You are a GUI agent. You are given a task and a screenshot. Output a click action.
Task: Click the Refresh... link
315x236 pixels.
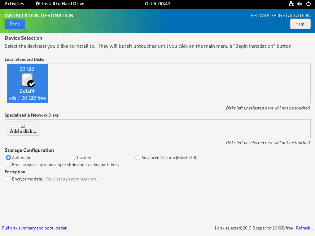(x=304, y=228)
